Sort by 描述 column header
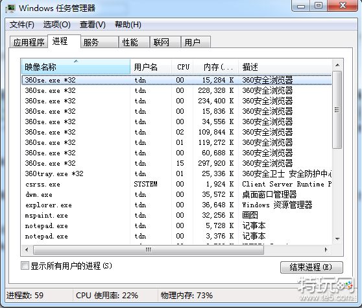This screenshot has height=308, width=362. click(x=285, y=67)
